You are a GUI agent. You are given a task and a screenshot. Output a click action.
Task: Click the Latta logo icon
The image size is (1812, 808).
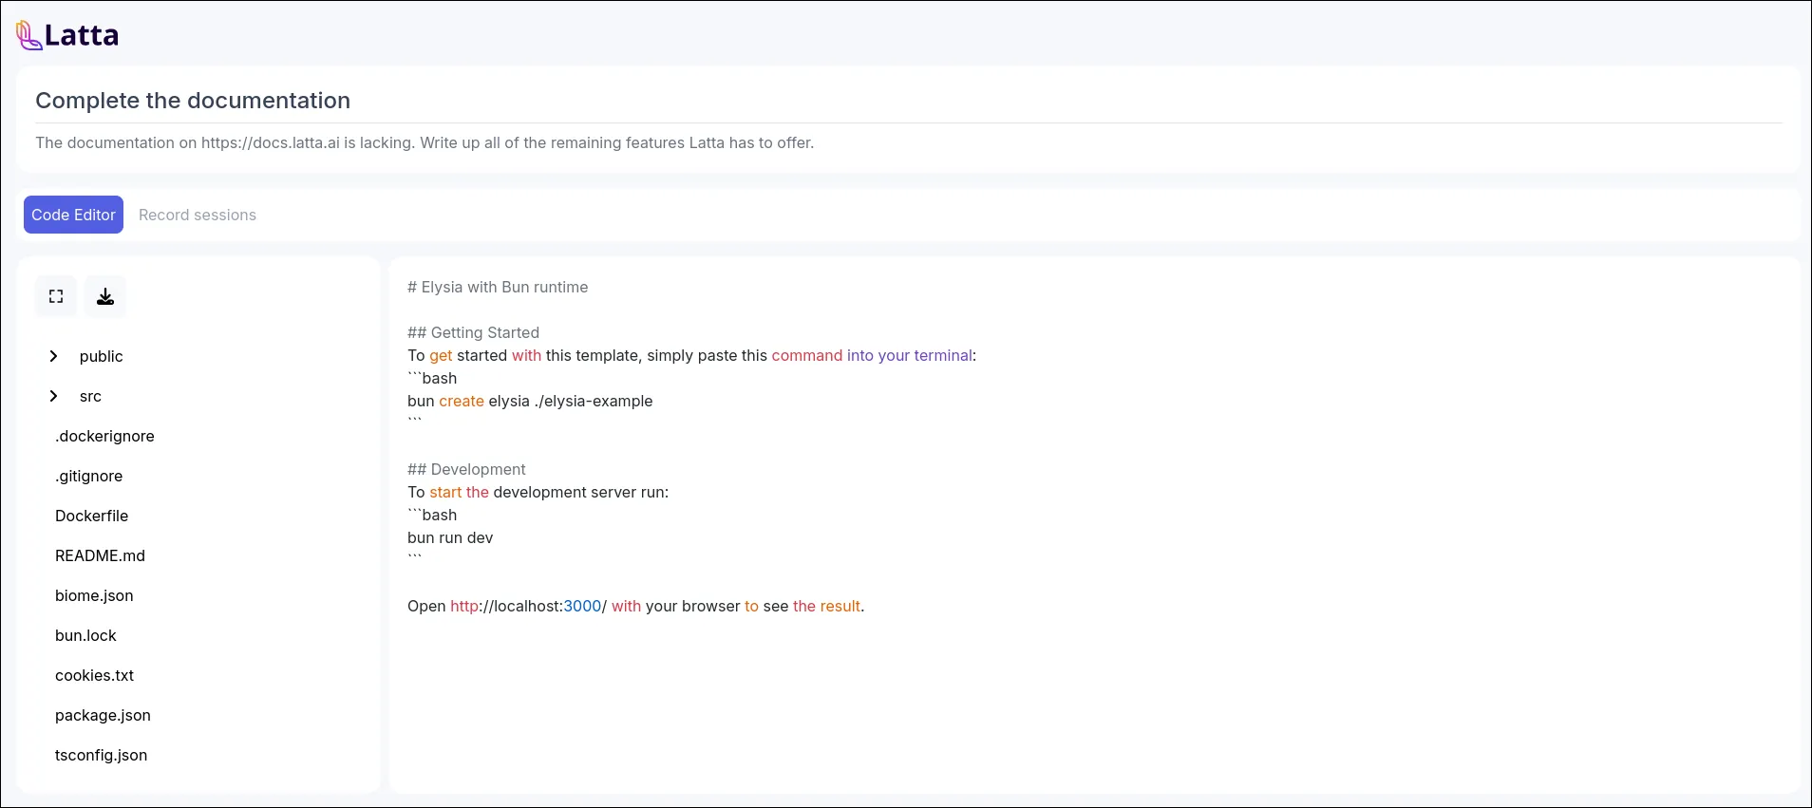(28, 35)
